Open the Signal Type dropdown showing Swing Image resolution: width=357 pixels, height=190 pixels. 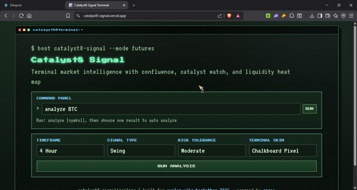pyautogui.click(x=141, y=151)
